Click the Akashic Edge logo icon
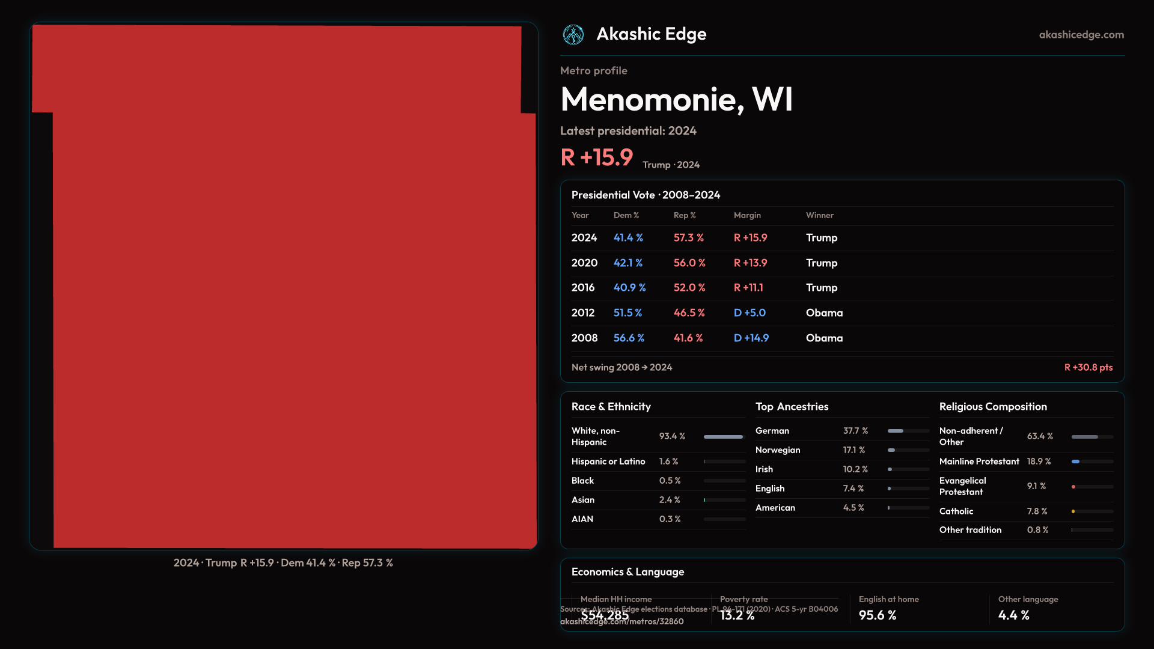 tap(573, 35)
